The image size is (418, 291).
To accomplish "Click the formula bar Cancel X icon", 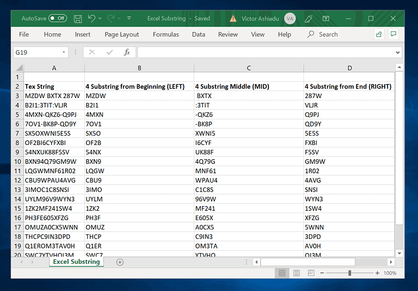I will [92, 52].
